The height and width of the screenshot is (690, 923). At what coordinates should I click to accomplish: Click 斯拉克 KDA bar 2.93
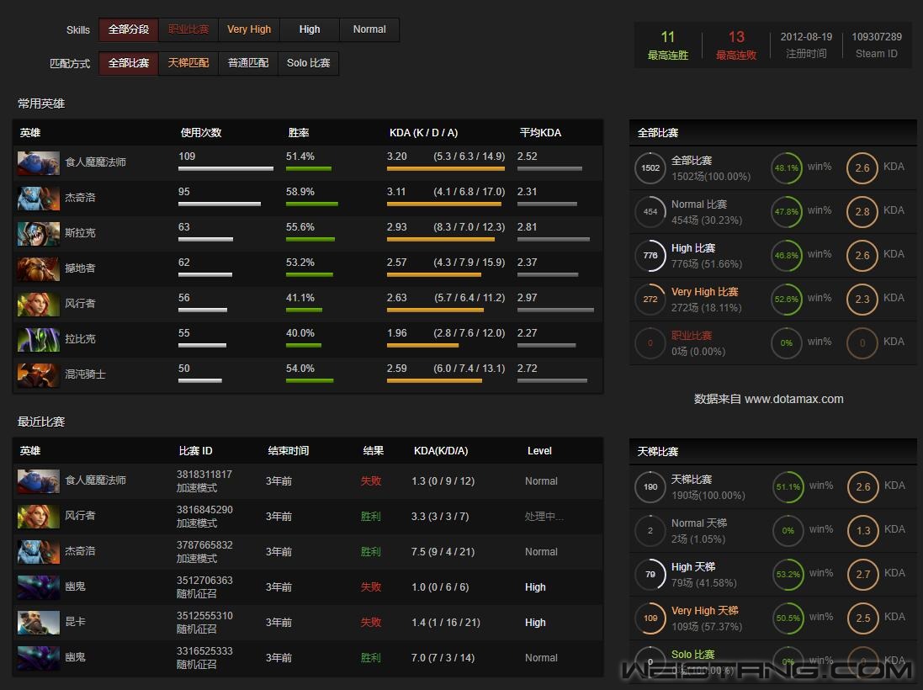pos(440,240)
